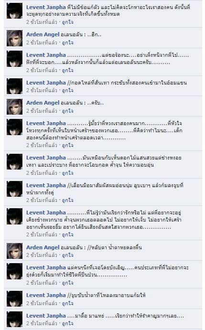Click avatar beside the flower comparison comment
This screenshot has height=330, width=205.
pyautogui.click(x=14, y=161)
